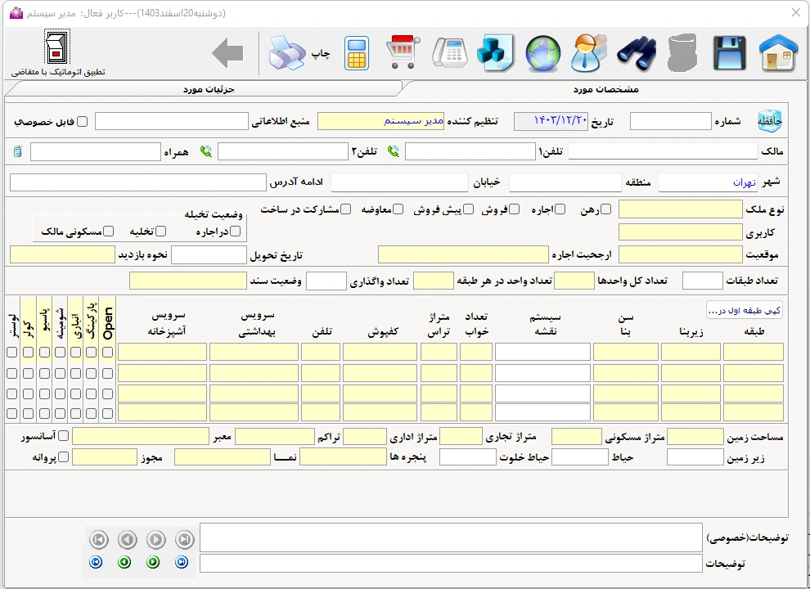Click the calculator icon in the toolbar
810x589 pixels.
[x=356, y=54]
